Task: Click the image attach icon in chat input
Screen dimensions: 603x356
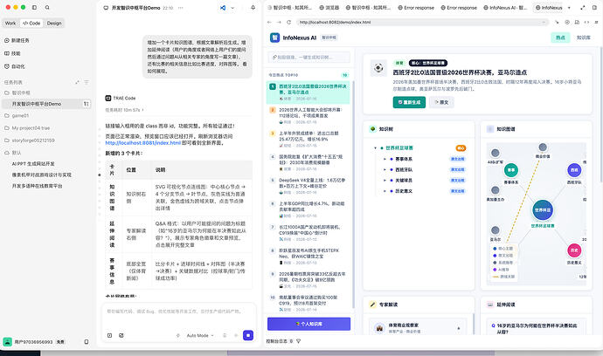Action: click(x=121, y=335)
